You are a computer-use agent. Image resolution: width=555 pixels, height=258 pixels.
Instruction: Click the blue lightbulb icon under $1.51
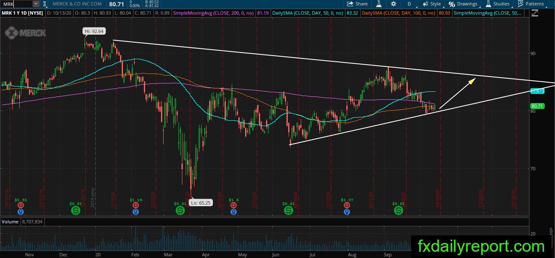(20, 212)
